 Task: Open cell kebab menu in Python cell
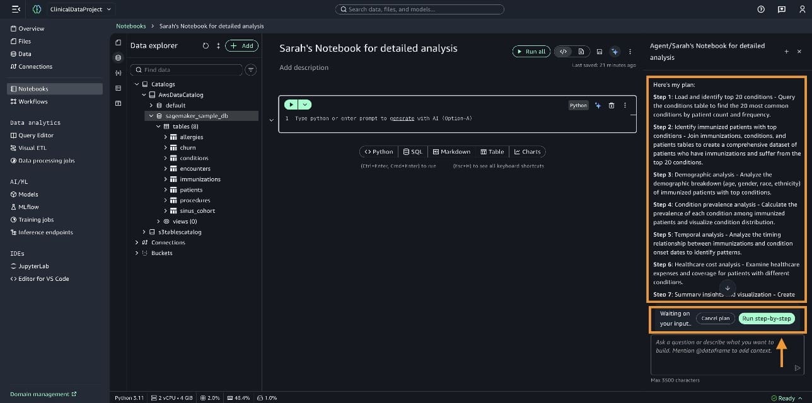(x=625, y=106)
